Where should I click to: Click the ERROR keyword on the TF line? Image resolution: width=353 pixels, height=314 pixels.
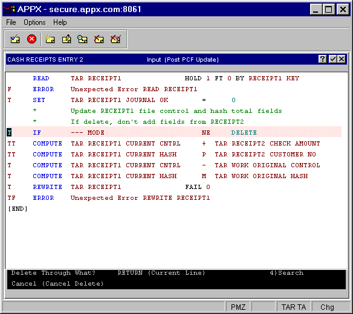click(x=44, y=197)
